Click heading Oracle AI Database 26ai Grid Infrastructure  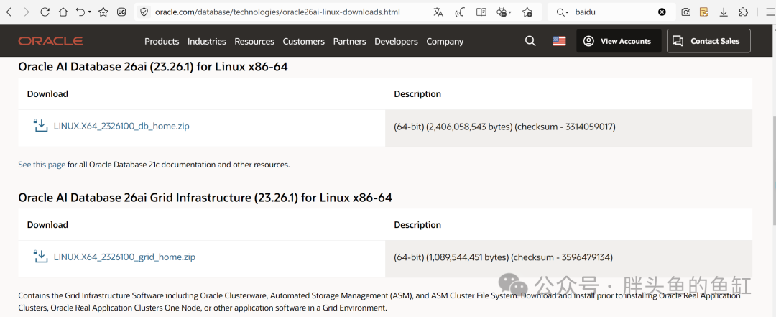205,198
